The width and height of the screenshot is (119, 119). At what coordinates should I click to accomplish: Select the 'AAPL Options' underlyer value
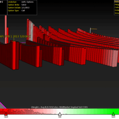[x=27, y=2]
